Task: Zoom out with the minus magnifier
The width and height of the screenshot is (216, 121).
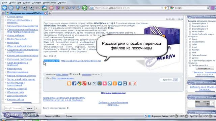Action: click(25, 8)
